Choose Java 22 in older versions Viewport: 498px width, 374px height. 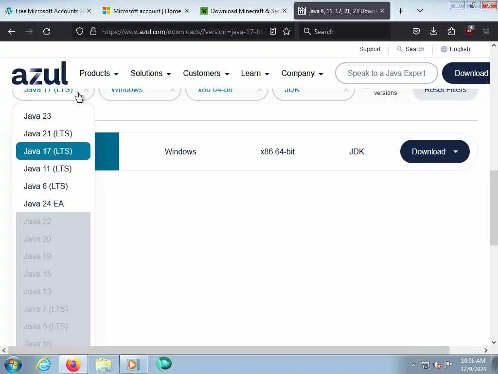pyautogui.click(x=53, y=221)
